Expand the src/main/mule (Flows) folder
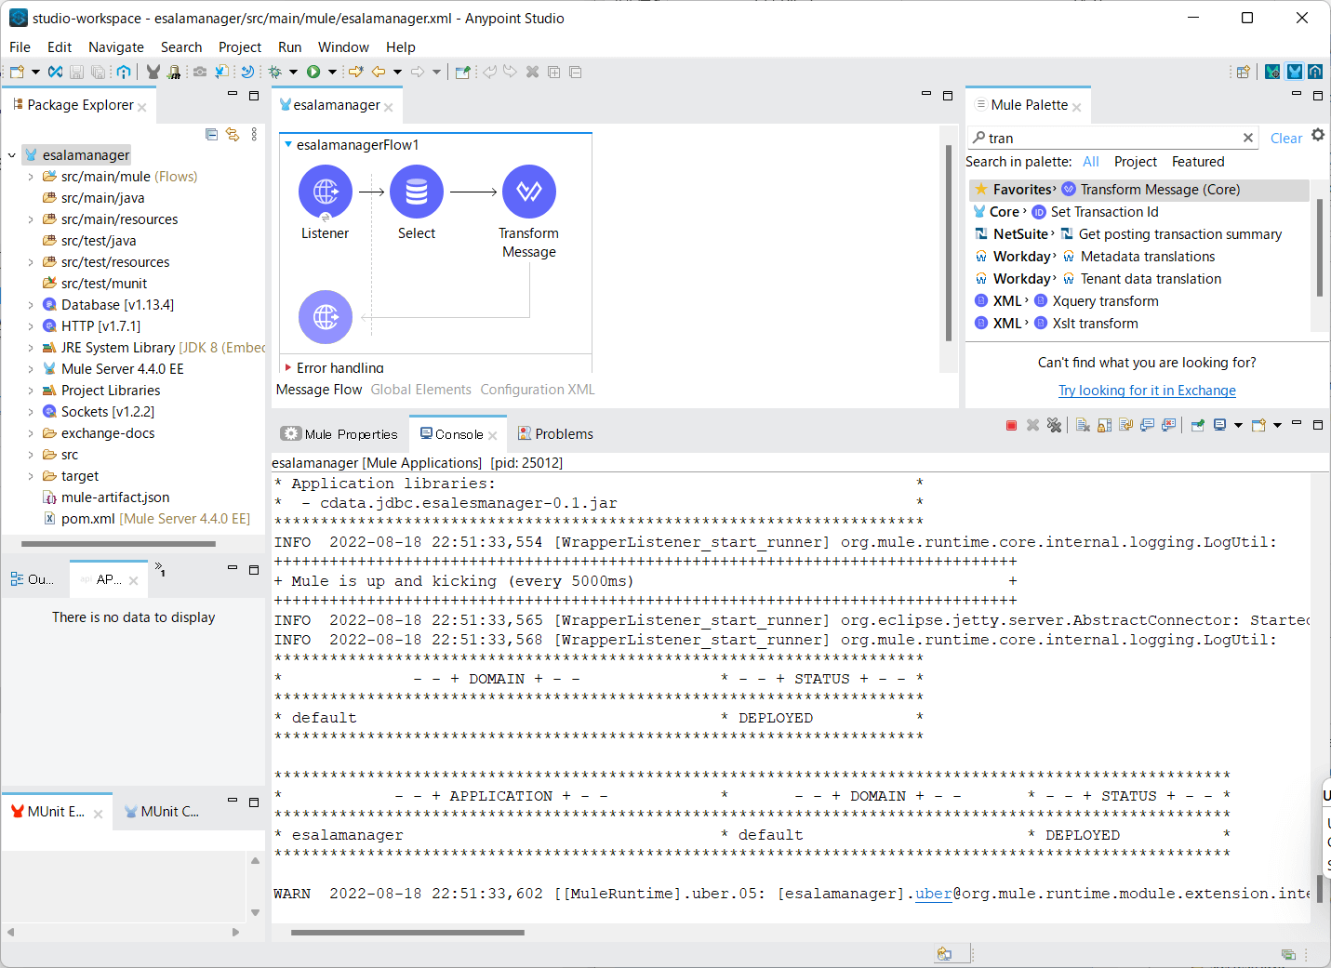Viewport: 1331px width, 968px height. pos(31,177)
